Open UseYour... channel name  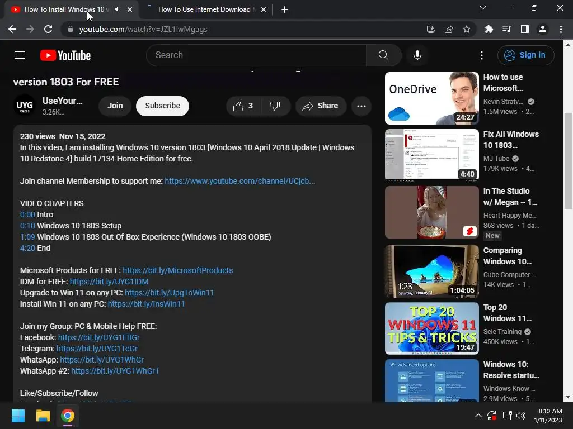(62, 101)
